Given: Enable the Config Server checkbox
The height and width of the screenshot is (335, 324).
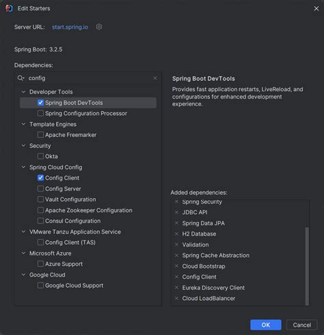Looking at the screenshot, I should (40, 188).
